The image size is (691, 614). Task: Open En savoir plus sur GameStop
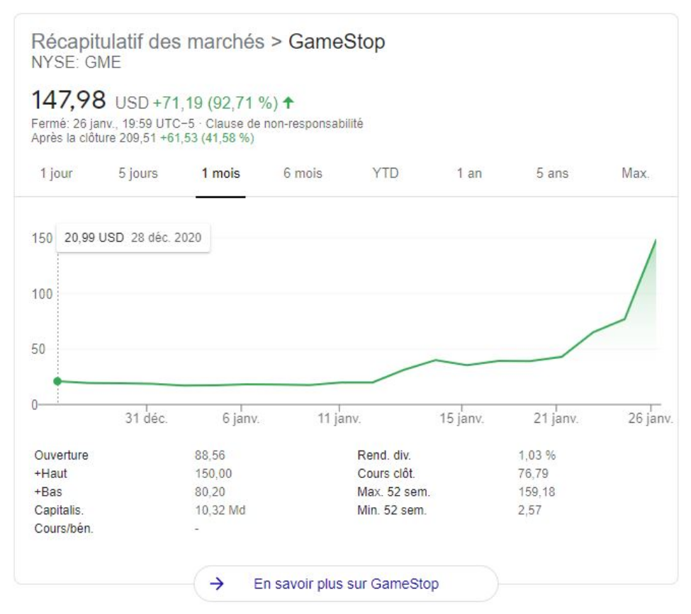[x=346, y=584]
